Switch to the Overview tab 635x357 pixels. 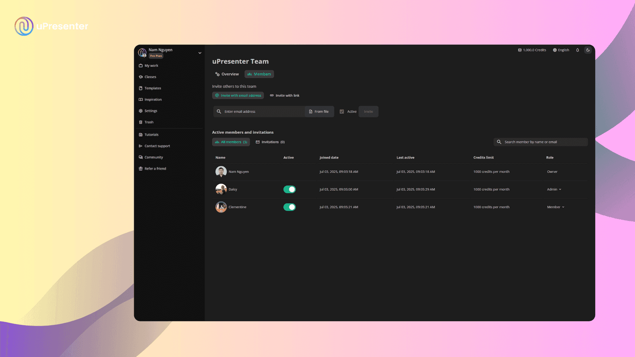coord(227,74)
